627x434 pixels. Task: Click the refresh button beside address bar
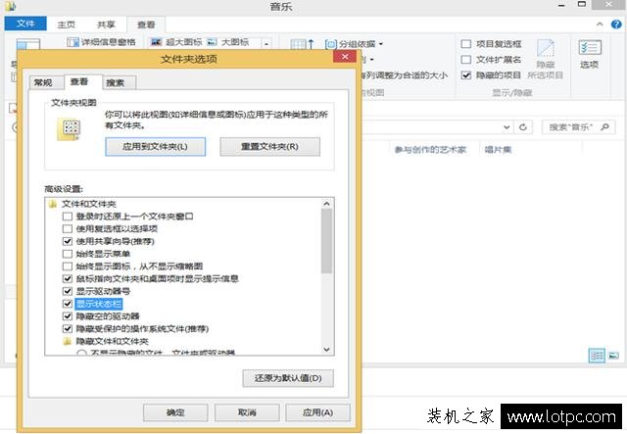(522, 127)
